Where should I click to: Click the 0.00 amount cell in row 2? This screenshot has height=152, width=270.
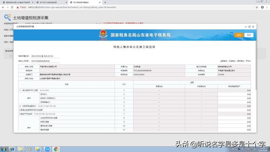click(x=234, y=94)
